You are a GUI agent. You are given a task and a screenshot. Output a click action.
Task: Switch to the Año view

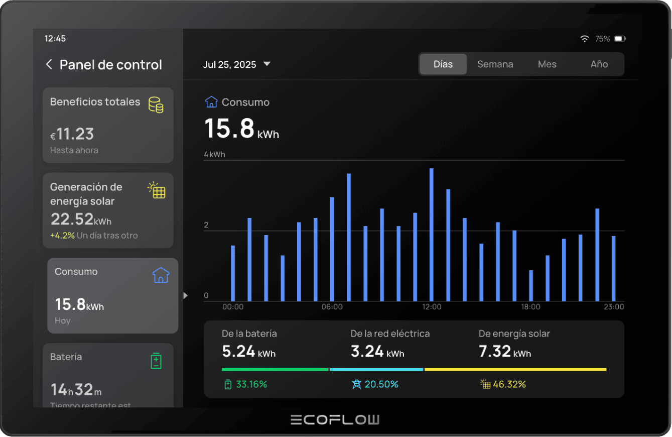point(599,64)
